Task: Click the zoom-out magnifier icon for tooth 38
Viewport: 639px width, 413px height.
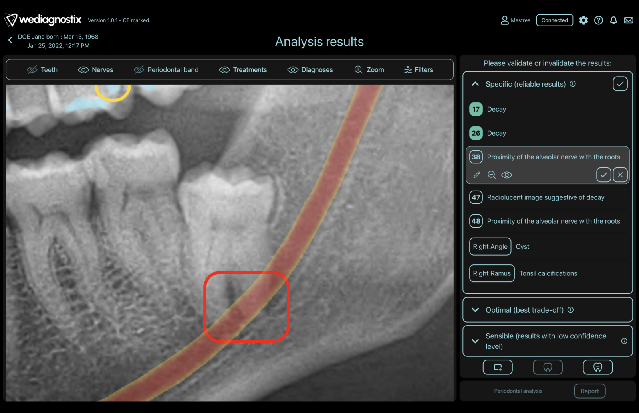Action: point(492,175)
